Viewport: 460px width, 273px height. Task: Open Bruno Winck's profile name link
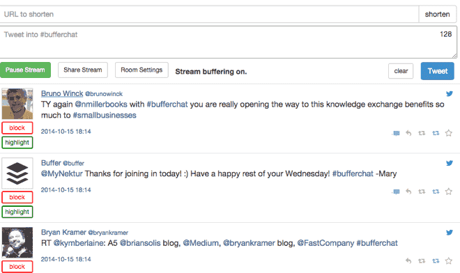pyautogui.click(x=62, y=93)
